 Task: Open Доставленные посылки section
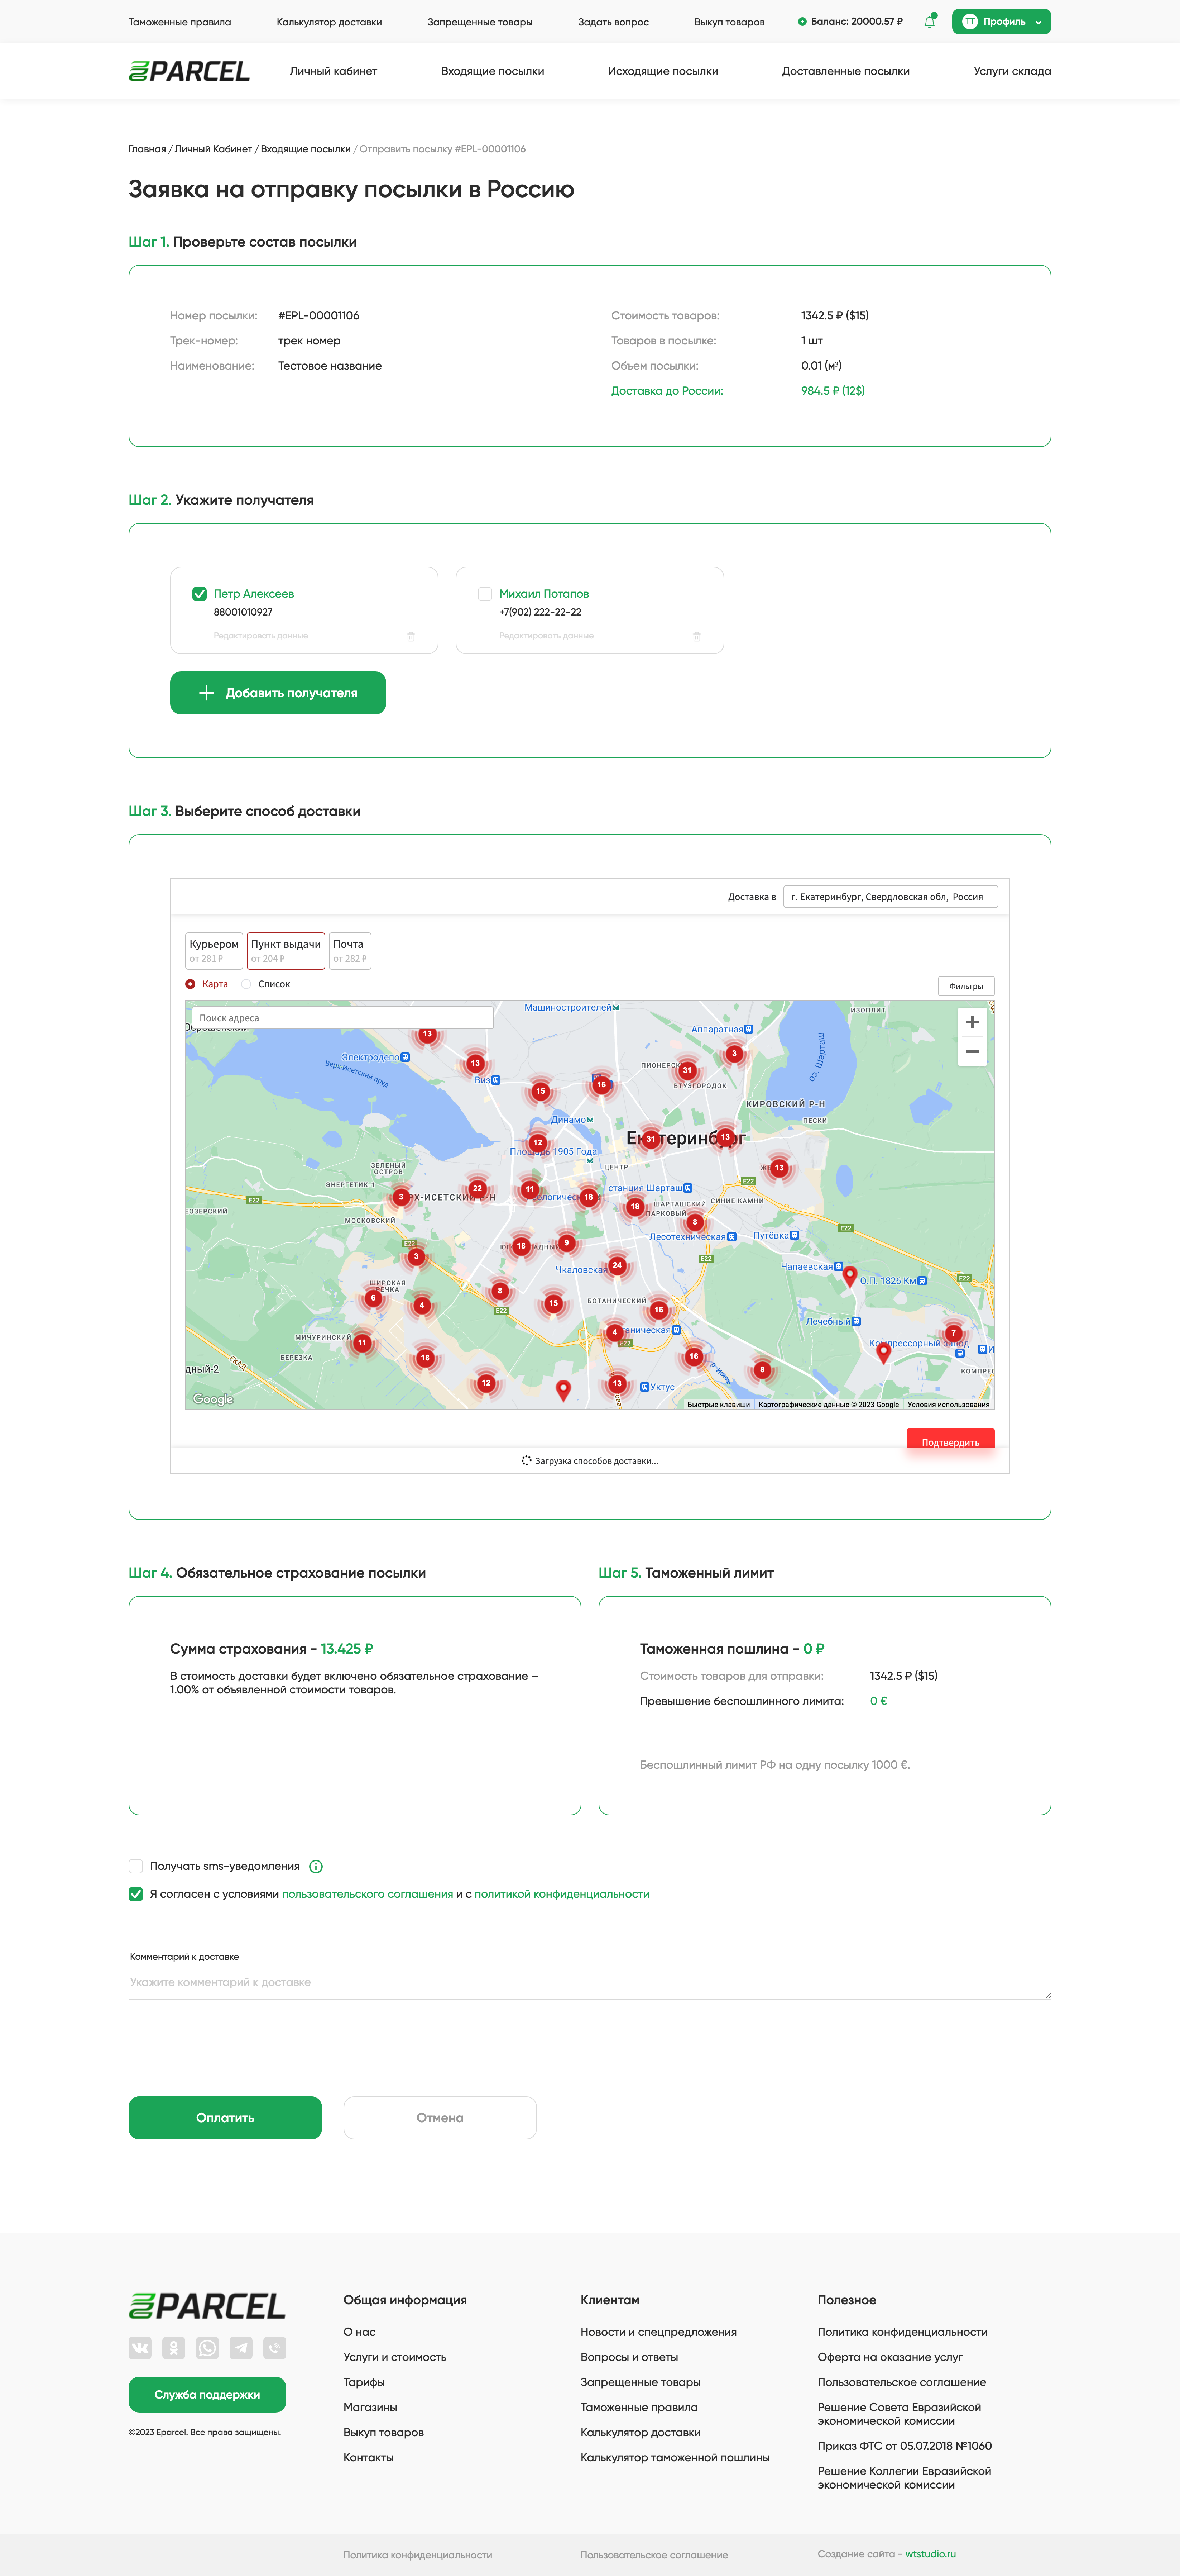846,71
